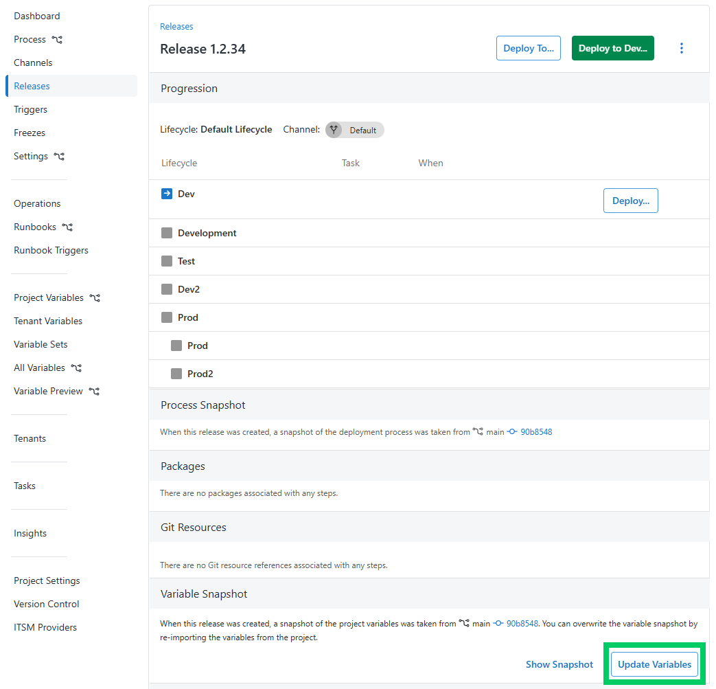Open the three-dot overflow menu
The width and height of the screenshot is (716, 689).
pyautogui.click(x=681, y=48)
